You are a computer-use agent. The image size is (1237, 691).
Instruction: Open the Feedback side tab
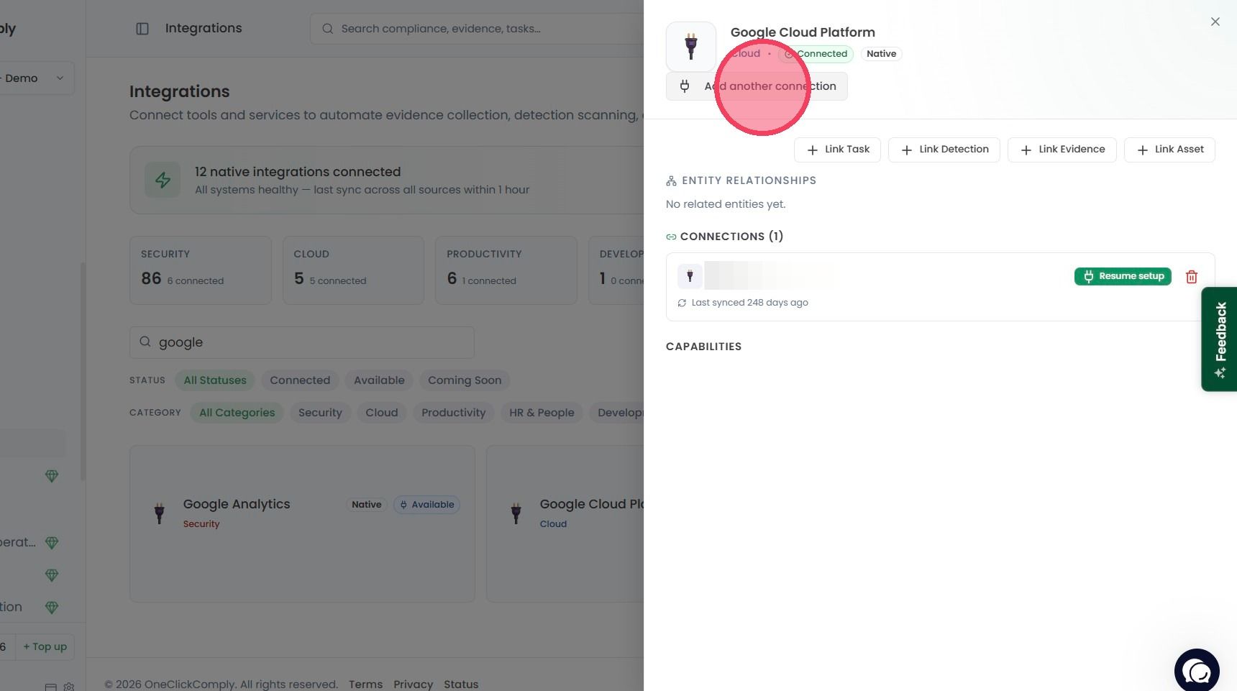1219,339
